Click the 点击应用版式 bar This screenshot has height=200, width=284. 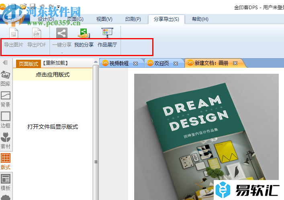pos(53,75)
